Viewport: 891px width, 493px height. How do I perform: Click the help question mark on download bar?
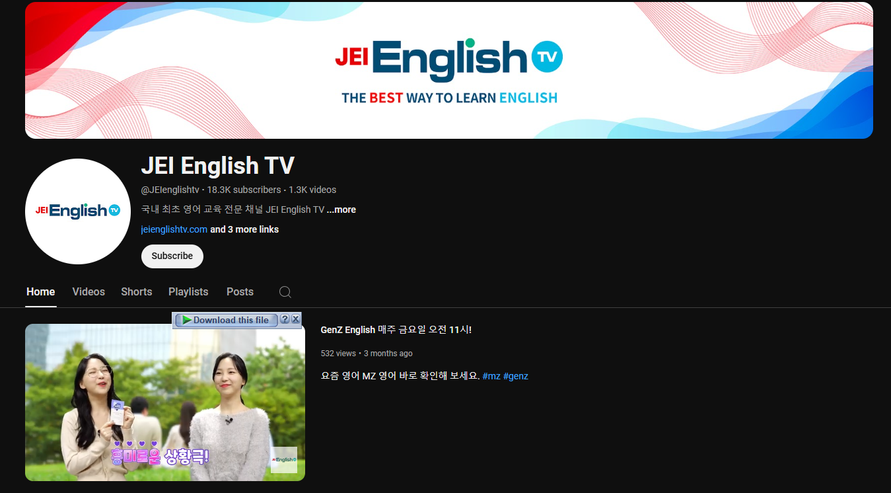click(x=285, y=319)
